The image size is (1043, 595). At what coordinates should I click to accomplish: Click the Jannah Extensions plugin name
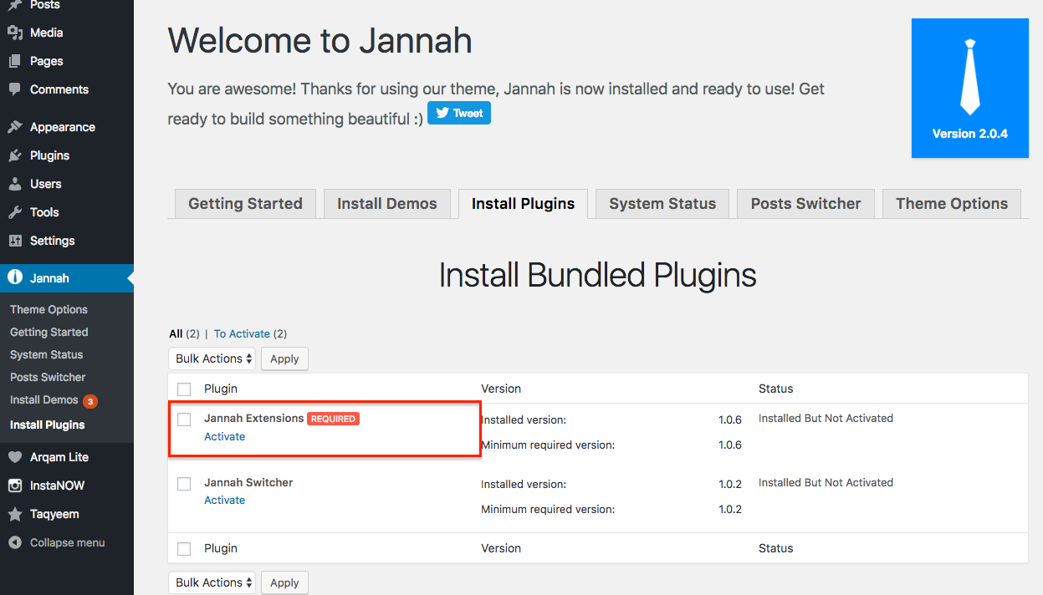[x=254, y=418]
